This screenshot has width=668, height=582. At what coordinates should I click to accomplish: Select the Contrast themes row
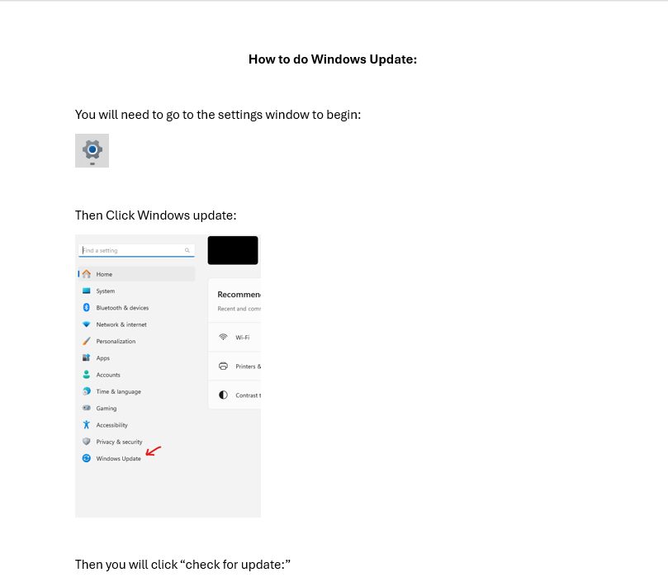(235, 395)
